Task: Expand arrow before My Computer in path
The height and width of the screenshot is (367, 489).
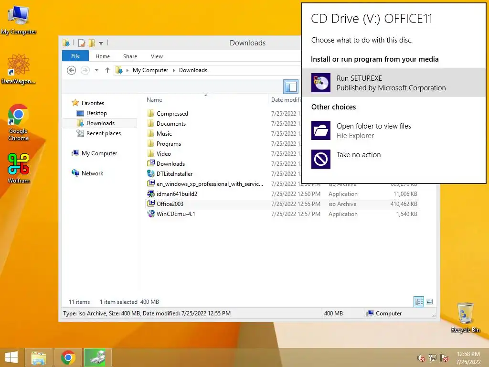Action: point(127,70)
